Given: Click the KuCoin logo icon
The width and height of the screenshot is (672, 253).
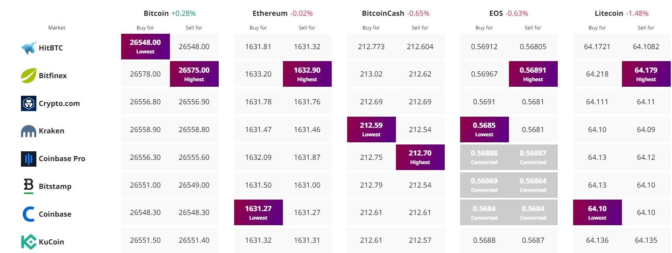Looking at the screenshot, I should 29,242.
